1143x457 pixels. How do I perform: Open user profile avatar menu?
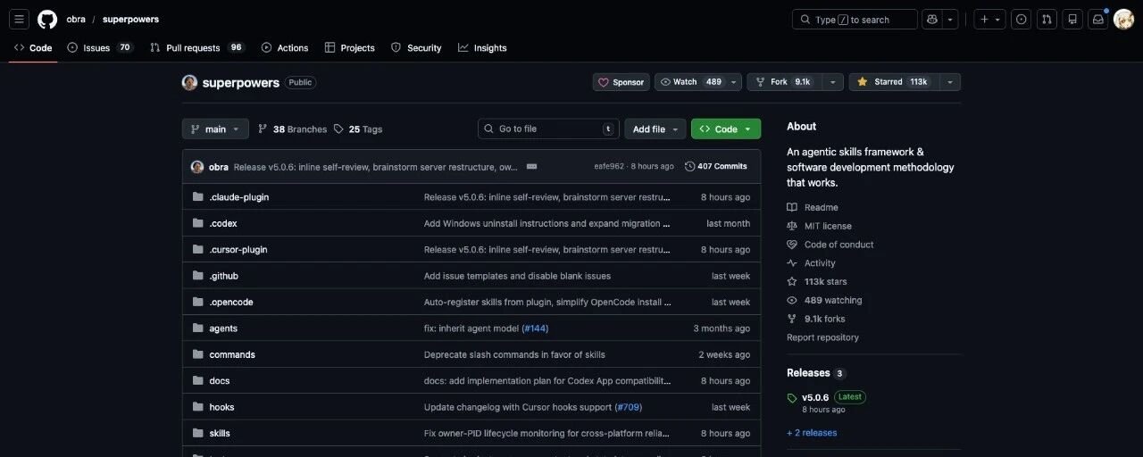coord(1123,19)
